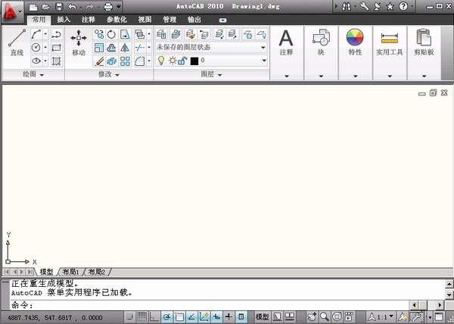
Task: Toggle grid display in the status bar
Action: (x=142, y=316)
